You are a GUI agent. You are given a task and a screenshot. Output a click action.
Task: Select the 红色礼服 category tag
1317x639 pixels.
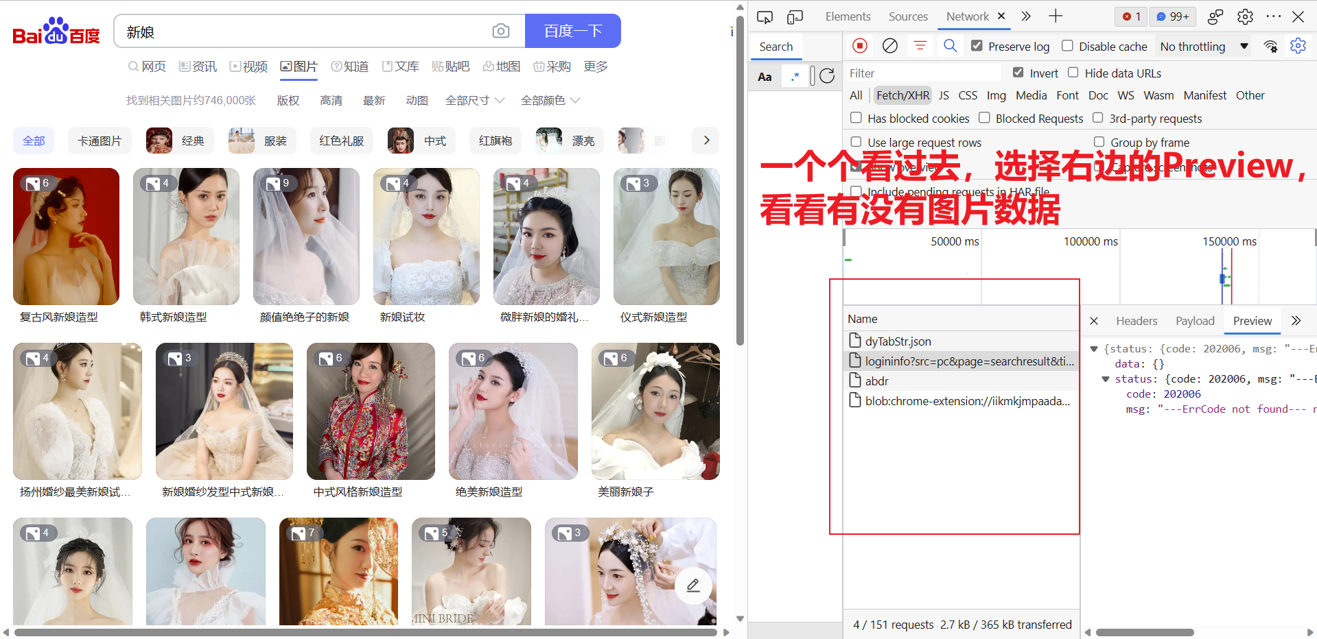(x=341, y=141)
